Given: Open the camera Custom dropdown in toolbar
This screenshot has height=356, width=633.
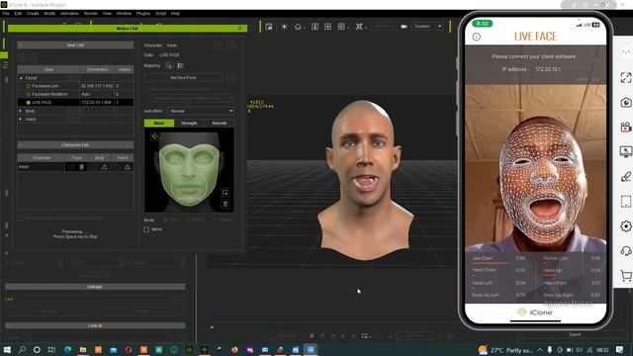Looking at the screenshot, I should coord(427,27).
